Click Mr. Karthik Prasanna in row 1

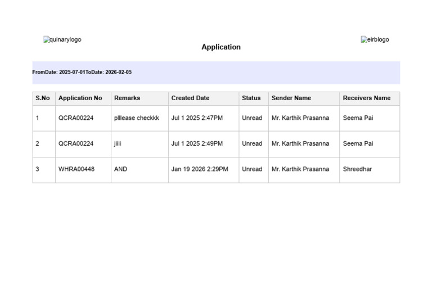[300, 118]
